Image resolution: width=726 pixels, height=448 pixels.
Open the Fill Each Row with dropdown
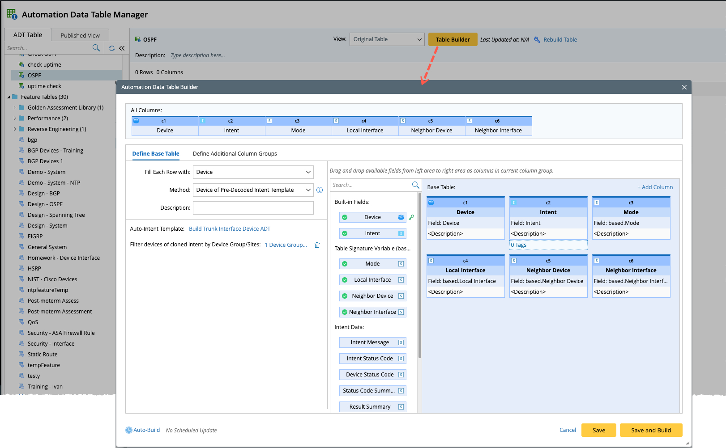(x=253, y=172)
